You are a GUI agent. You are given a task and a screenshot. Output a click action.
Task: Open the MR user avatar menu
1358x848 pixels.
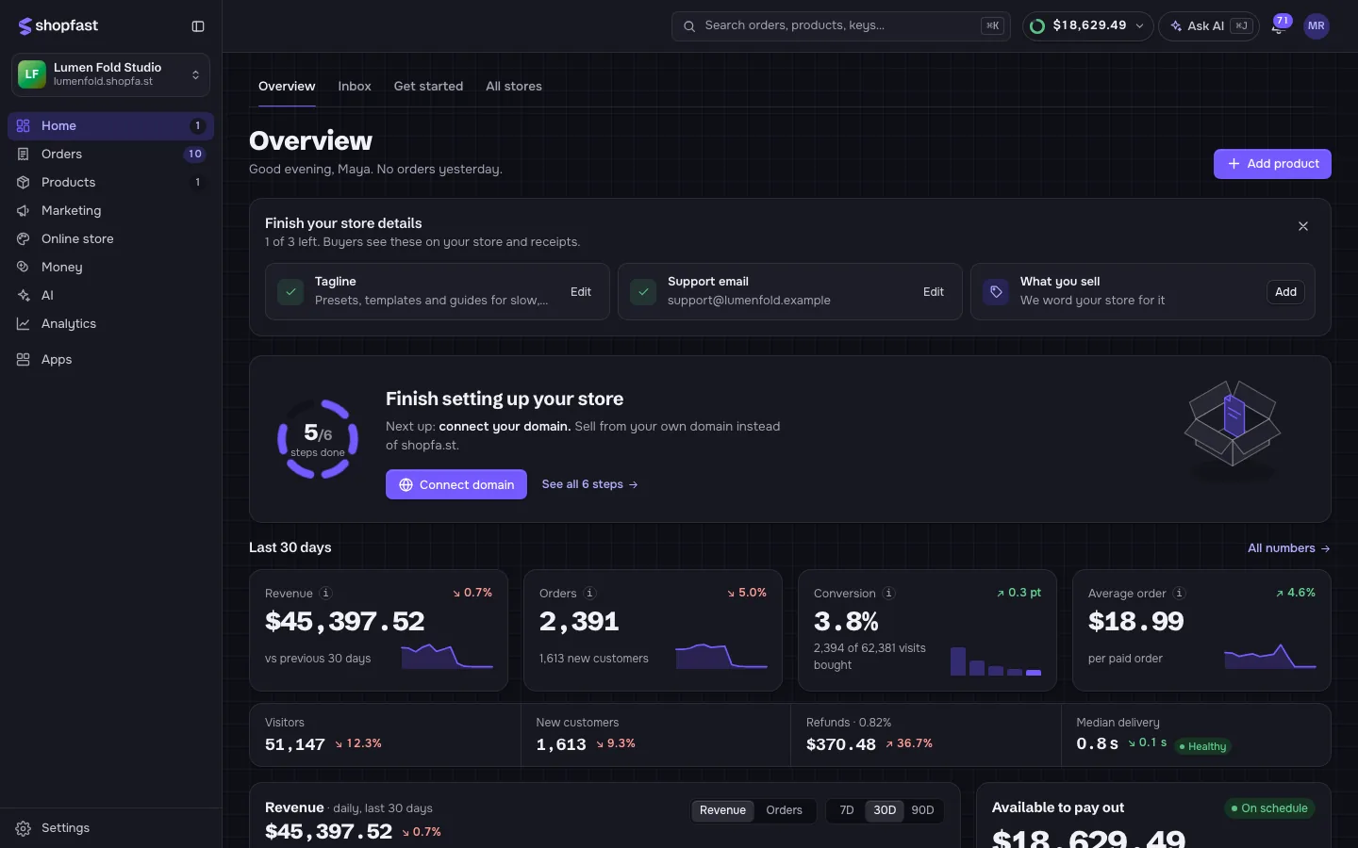[x=1317, y=26]
